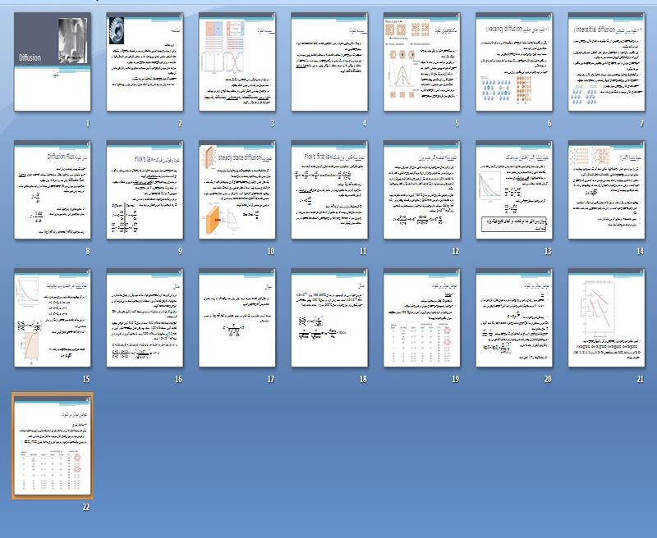Select slide 19 with the data table
The image size is (657, 538).
coord(421,318)
